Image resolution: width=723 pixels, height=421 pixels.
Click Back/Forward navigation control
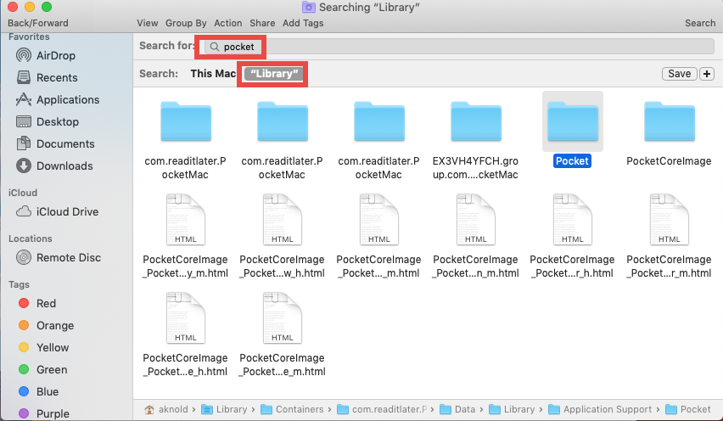coord(38,23)
